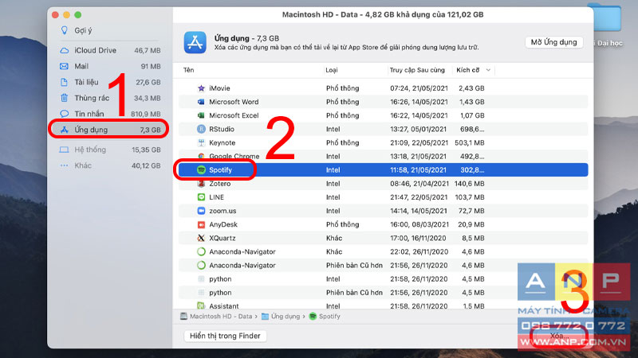Click Khác size 40,12 GB
The image size is (638, 358).
click(146, 165)
